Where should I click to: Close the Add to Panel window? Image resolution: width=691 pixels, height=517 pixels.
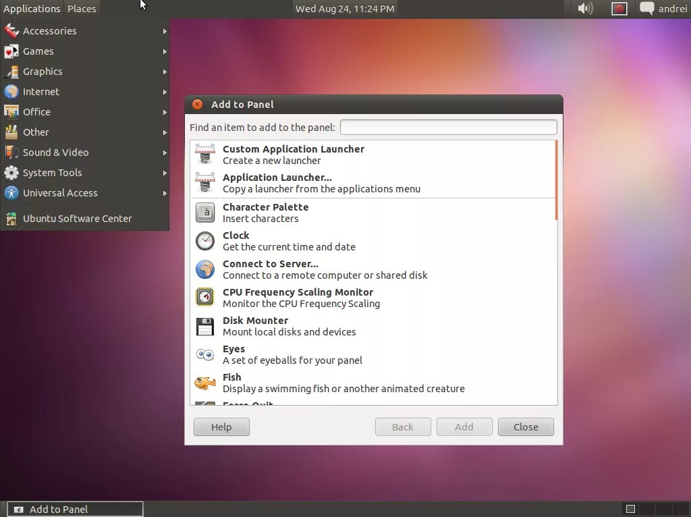198,105
